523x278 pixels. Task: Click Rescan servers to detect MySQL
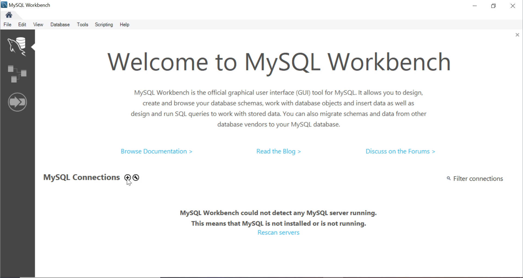[278, 233]
